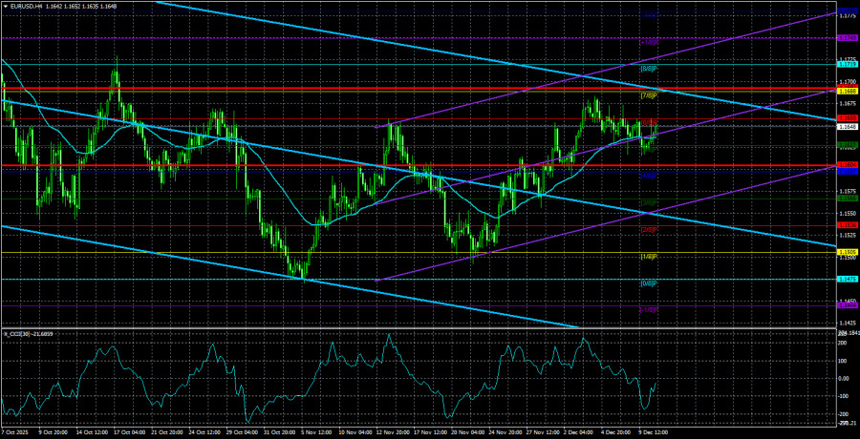Click the 7 Oct 2025 date label

[x=13, y=432]
